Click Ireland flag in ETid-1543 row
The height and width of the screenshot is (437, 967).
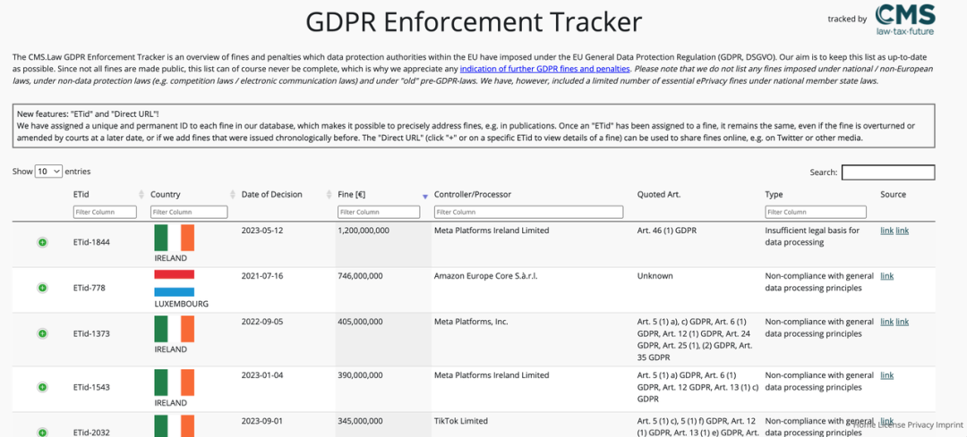[x=174, y=382]
